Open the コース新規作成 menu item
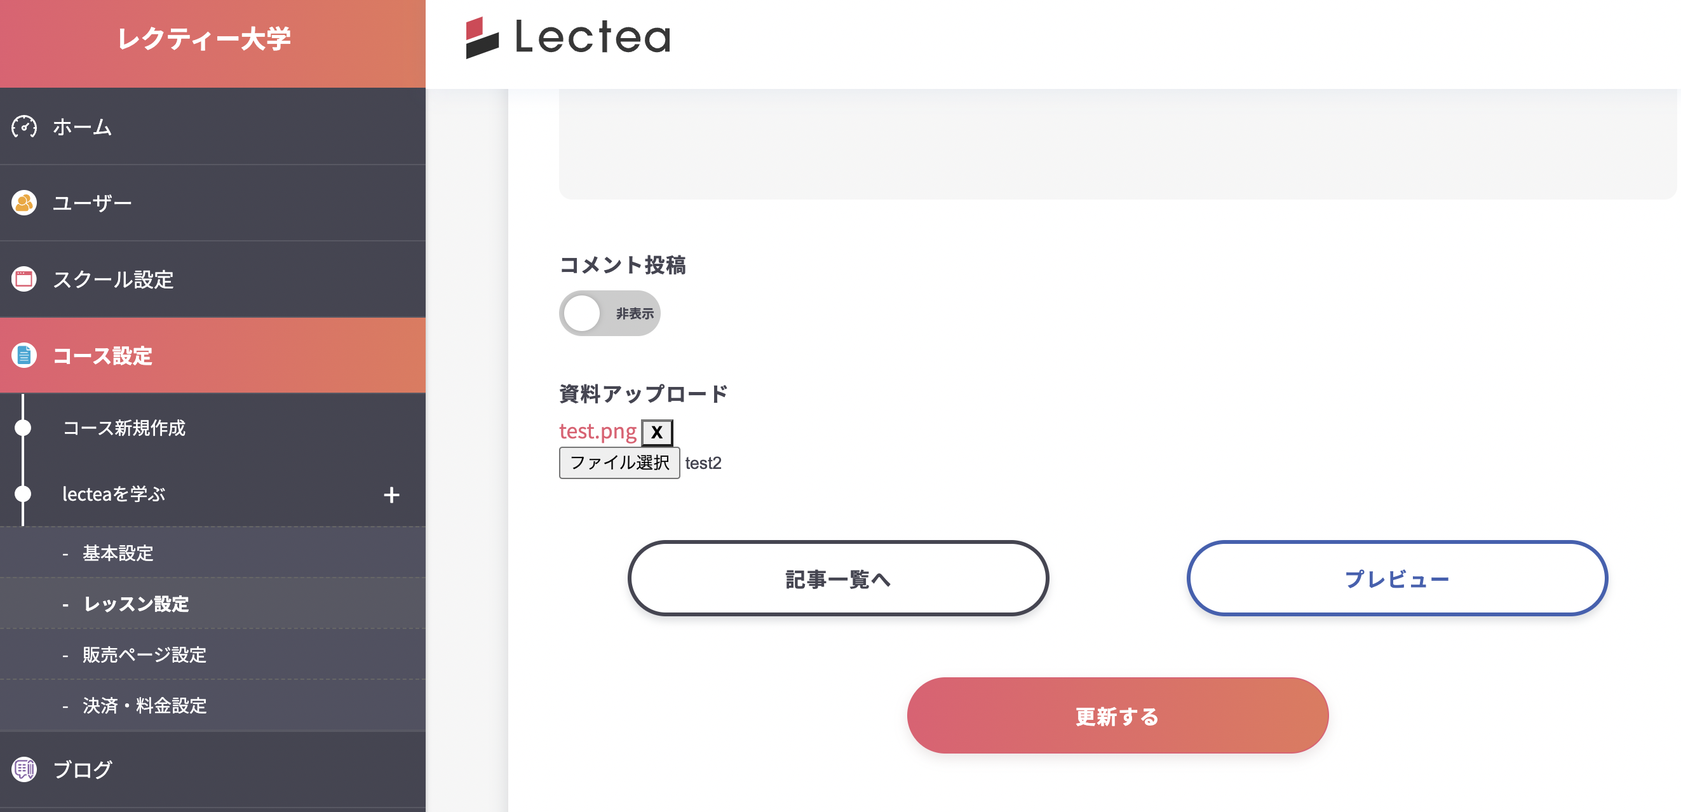Screen dimensions: 1681x812 [x=124, y=428]
